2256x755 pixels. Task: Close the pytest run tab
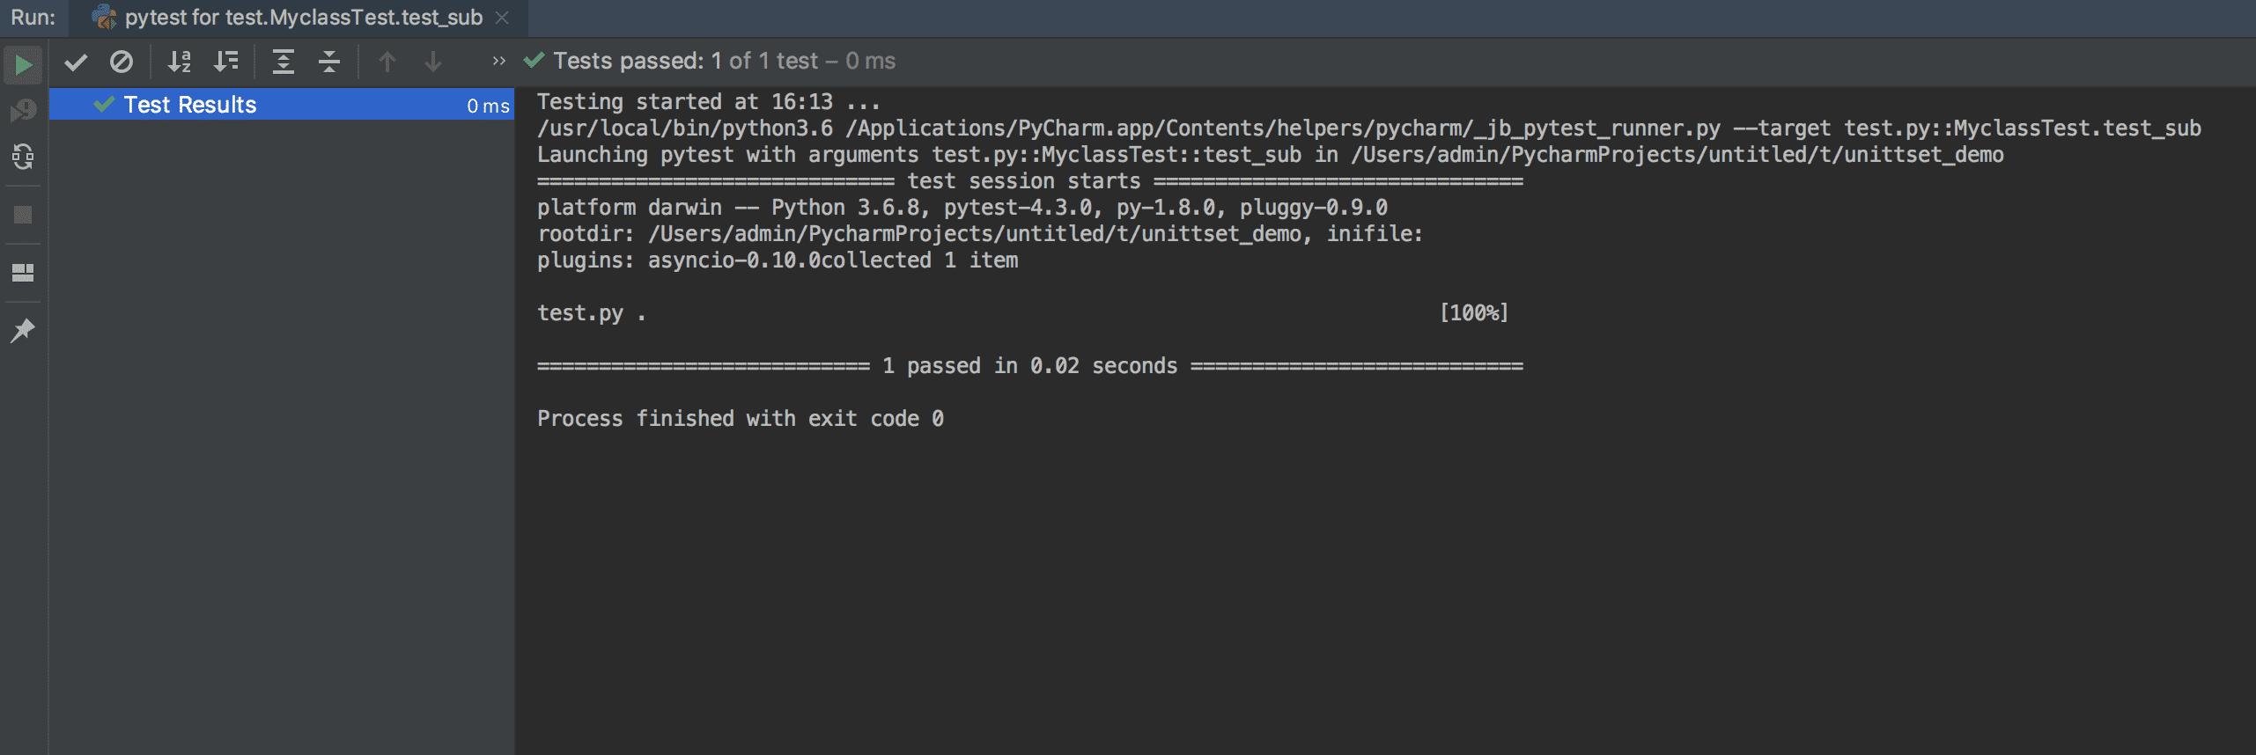coord(502,18)
